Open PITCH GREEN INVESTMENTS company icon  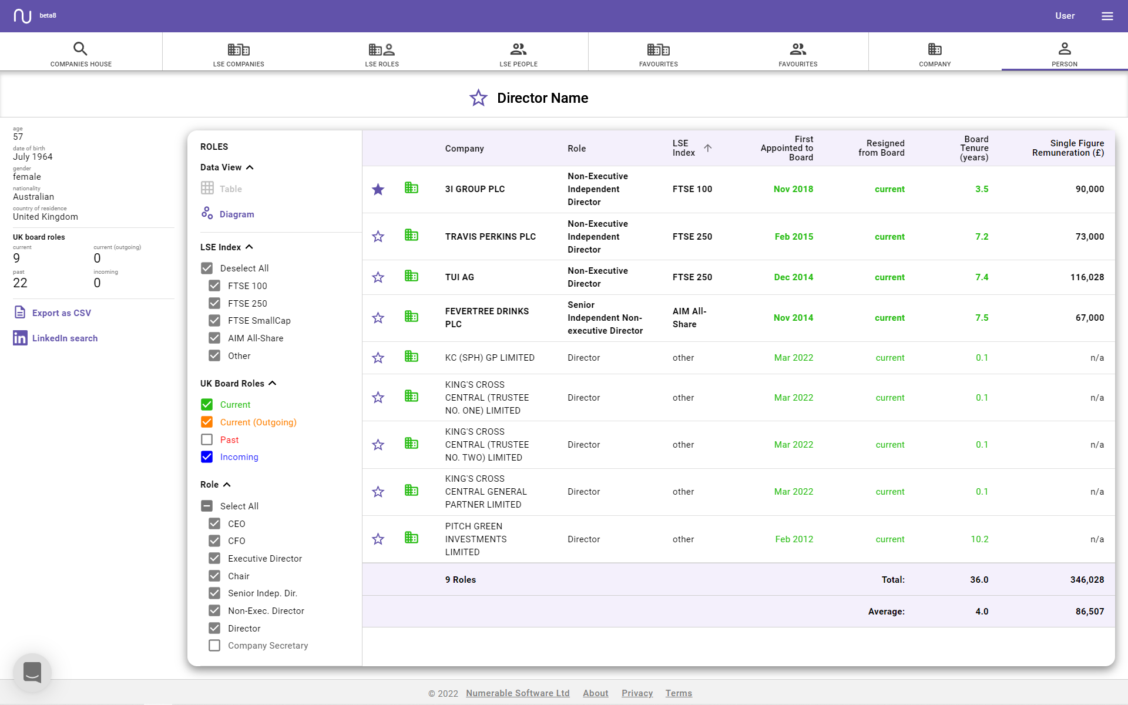(x=411, y=538)
